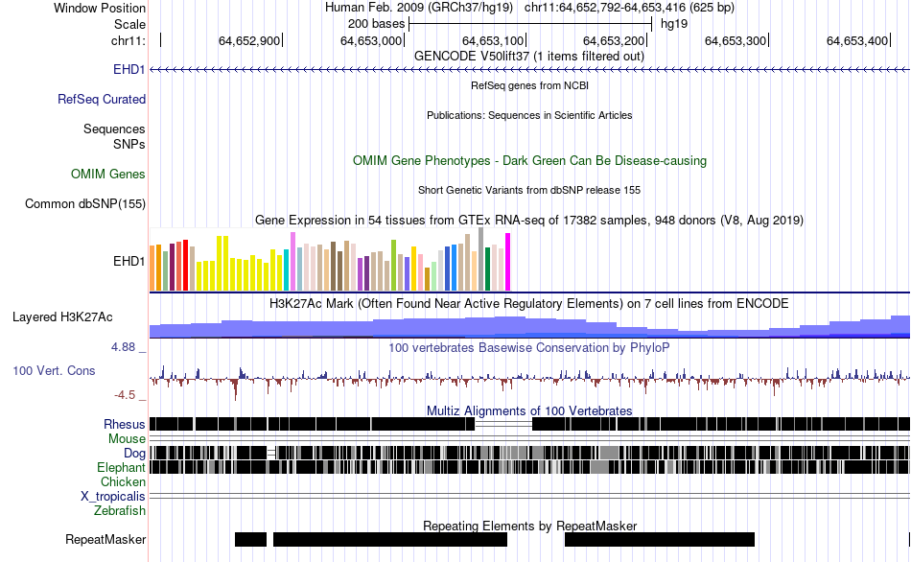Viewport: 911px width, 562px height.
Task: Click the Elephant alignment row label
Action: tap(122, 468)
